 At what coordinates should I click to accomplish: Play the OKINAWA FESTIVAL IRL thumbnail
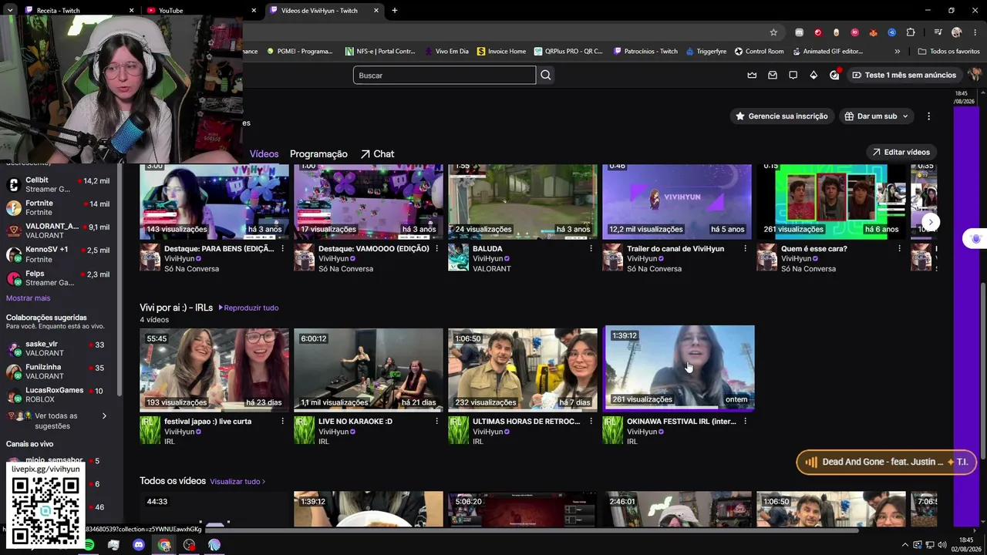coord(679,368)
